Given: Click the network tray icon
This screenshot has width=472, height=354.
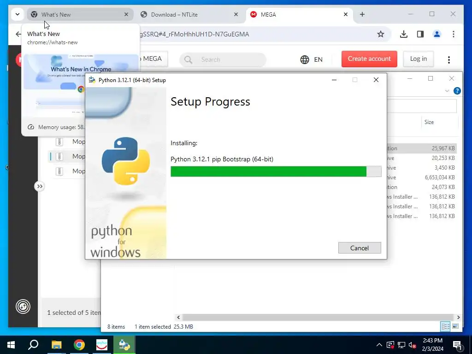Looking at the screenshot, I should coord(401,345).
